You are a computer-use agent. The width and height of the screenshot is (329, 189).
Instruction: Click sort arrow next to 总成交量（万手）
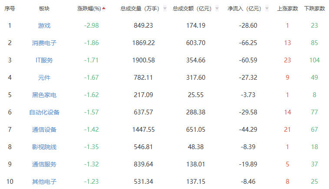tap(165, 8)
